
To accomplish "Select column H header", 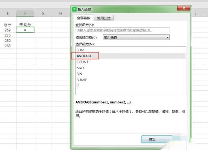I will pos(61,13).
